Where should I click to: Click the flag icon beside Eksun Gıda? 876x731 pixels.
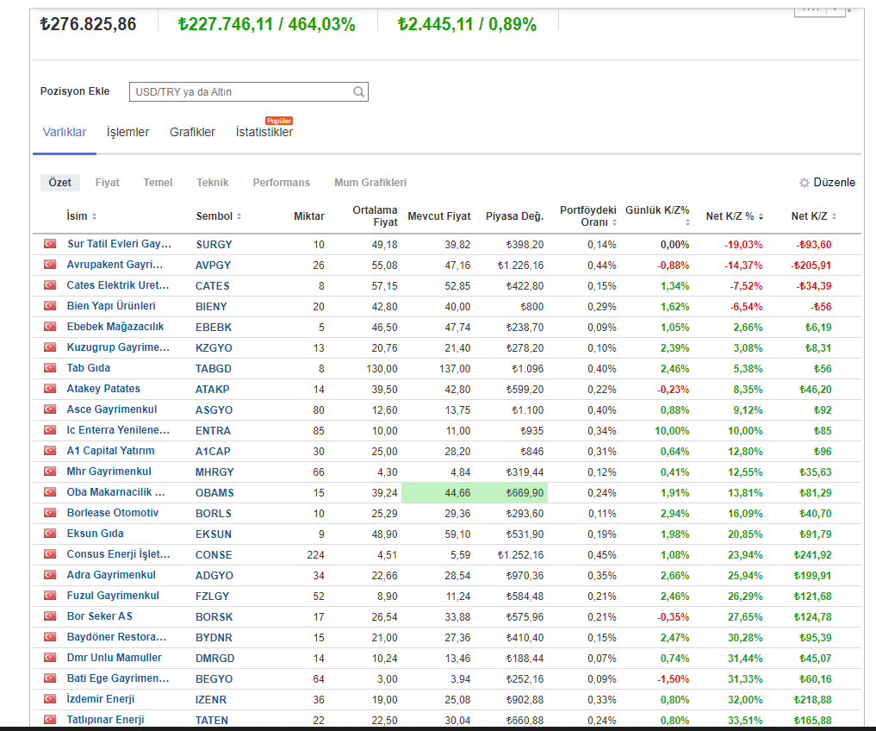click(x=50, y=534)
